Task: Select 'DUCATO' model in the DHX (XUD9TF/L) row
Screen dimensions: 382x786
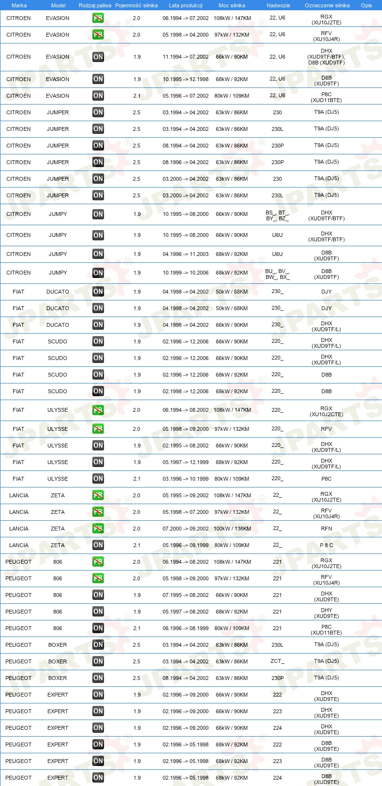Action: pyautogui.click(x=58, y=325)
